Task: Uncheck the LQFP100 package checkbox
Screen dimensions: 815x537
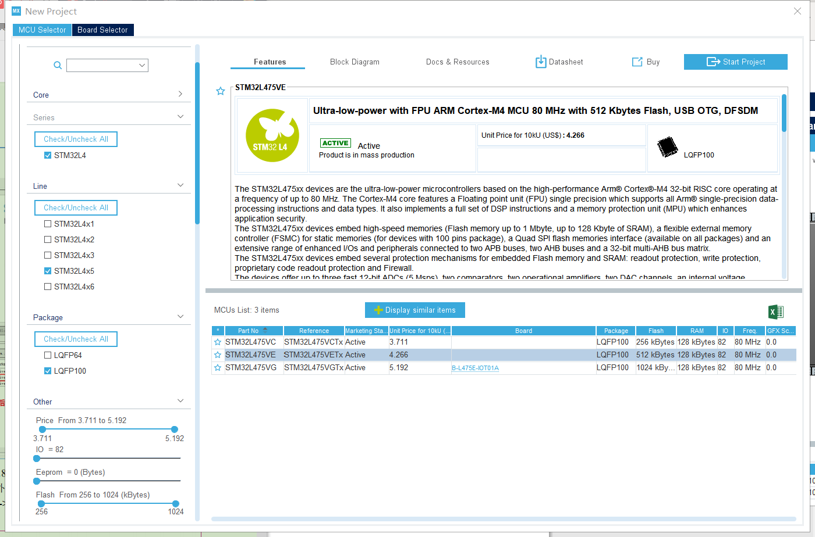Action: pos(48,371)
